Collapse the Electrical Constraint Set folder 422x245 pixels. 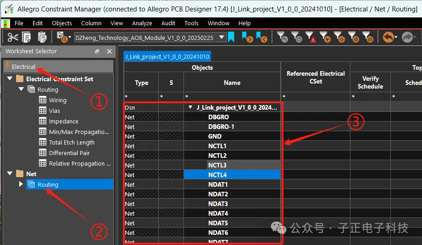(10, 78)
